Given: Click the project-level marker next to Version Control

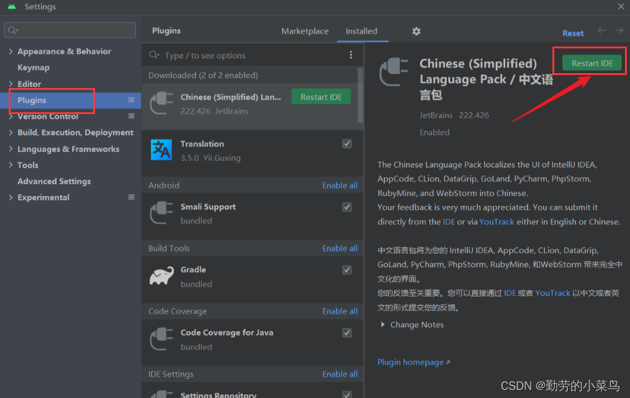Looking at the screenshot, I should click(132, 116).
